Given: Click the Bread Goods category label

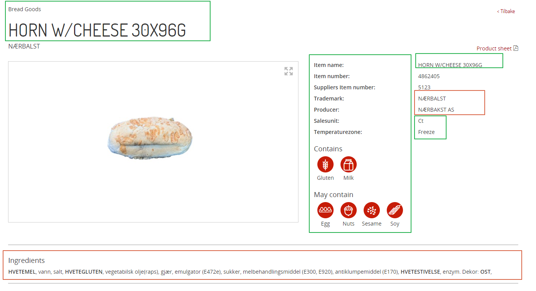Looking at the screenshot, I should 25,9.
